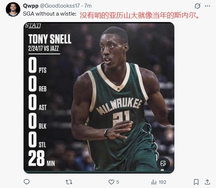Viewport: 216px width, 188px height.
Task: Click the Grok slashed-circle icon
Action: pos(198,6)
